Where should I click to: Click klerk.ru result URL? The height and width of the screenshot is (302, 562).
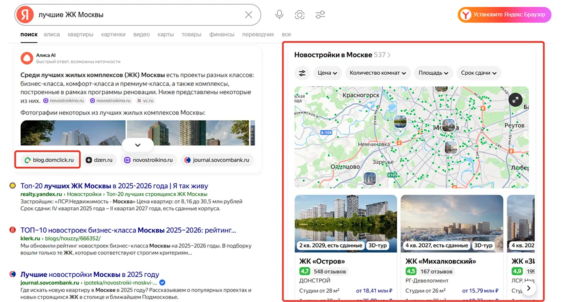[30, 238]
